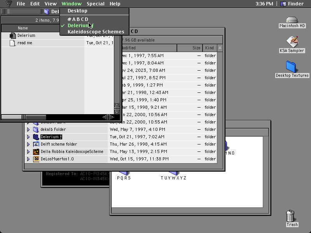Select the highlighted Delerium ƒ row name
This screenshot has width=311, height=233.
click(51, 137)
